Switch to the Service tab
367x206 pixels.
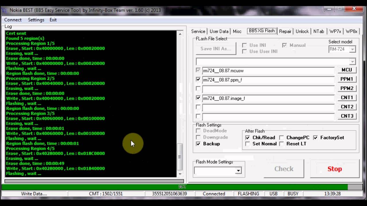pos(198,31)
